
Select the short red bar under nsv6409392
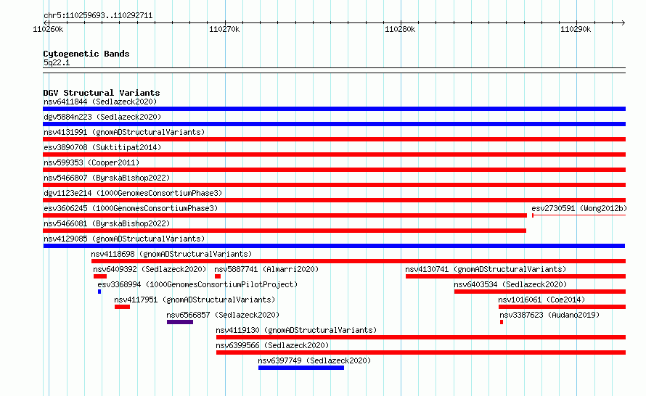click(x=100, y=276)
